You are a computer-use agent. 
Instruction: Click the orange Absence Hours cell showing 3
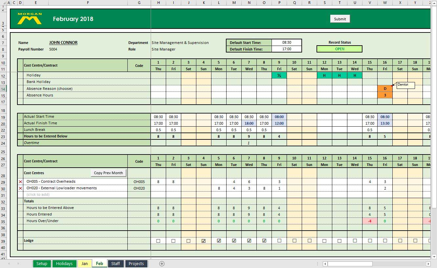point(385,95)
